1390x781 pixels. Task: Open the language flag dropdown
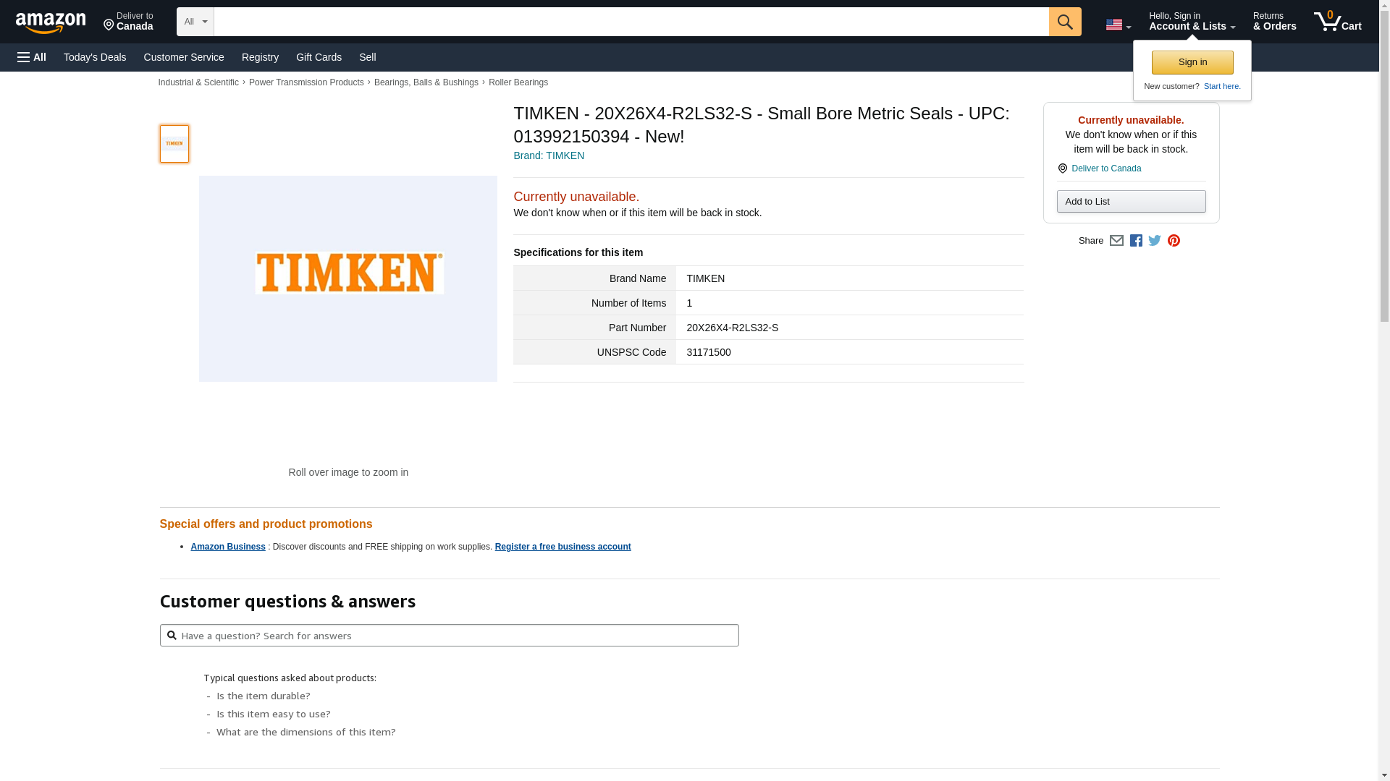tap(1118, 25)
